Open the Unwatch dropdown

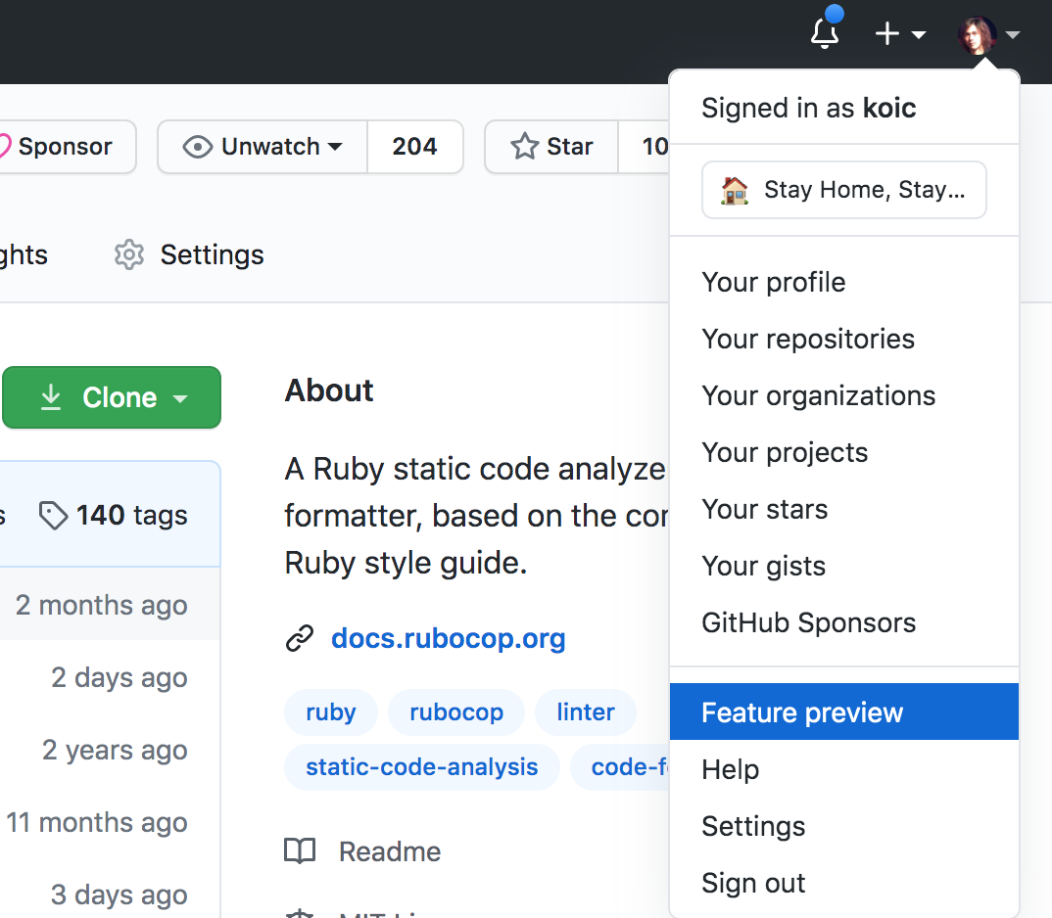pos(261,146)
